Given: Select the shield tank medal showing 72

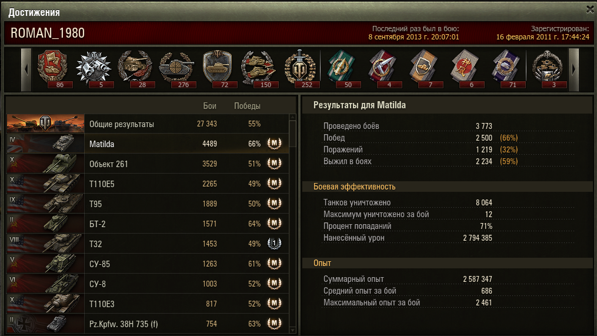Looking at the screenshot, I should point(218,69).
